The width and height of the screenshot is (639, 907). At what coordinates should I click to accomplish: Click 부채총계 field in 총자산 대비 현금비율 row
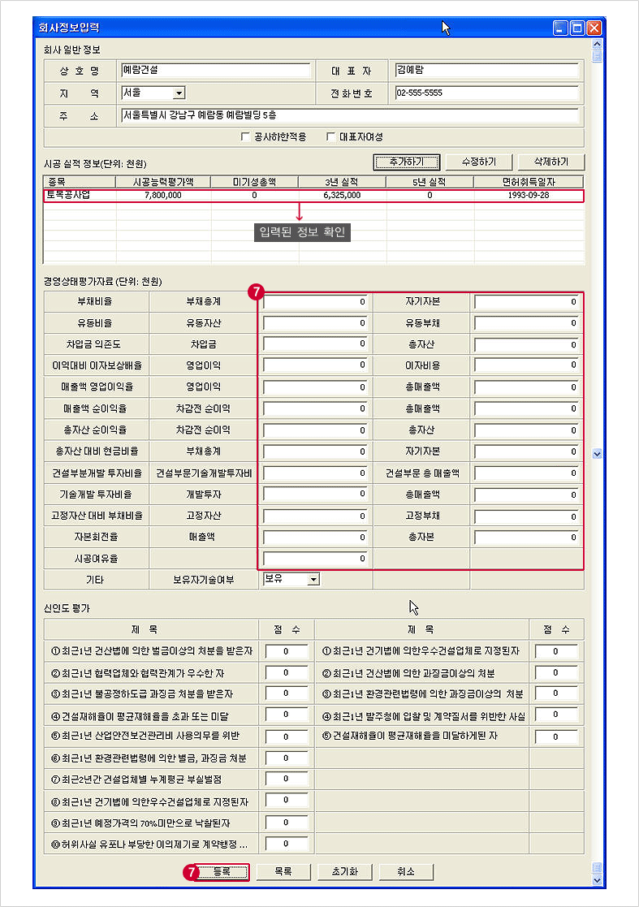click(x=315, y=451)
